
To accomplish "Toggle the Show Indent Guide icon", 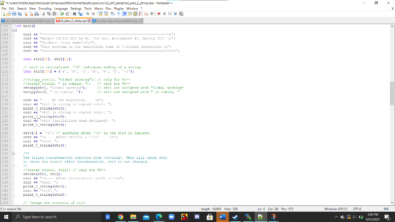I will pos(124,14).
